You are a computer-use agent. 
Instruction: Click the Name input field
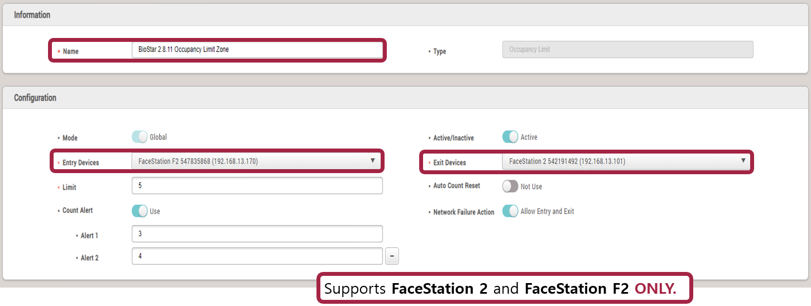[257, 50]
